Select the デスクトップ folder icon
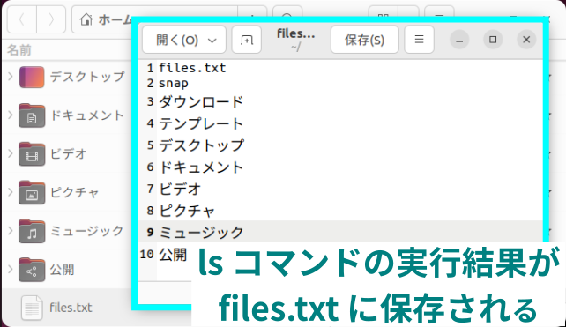Image resolution: width=566 pixels, height=327 pixels. 32,77
